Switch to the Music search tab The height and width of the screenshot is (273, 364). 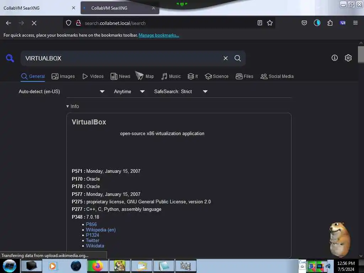(171, 76)
